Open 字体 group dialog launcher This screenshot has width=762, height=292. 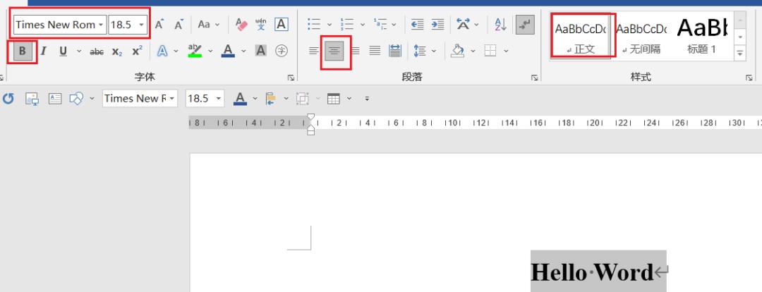[291, 78]
